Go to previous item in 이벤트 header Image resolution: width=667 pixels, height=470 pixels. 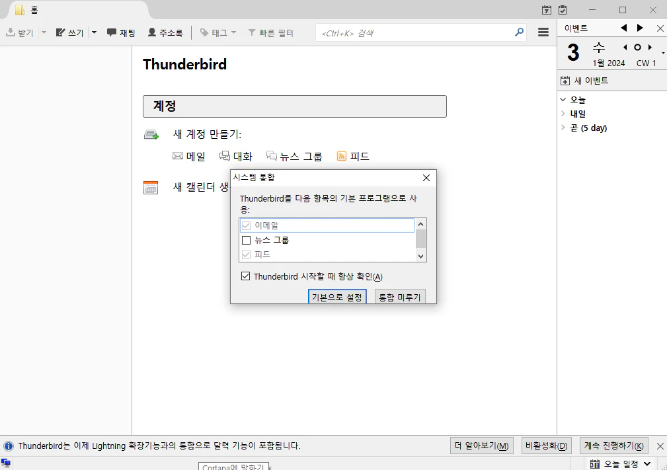click(x=624, y=28)
